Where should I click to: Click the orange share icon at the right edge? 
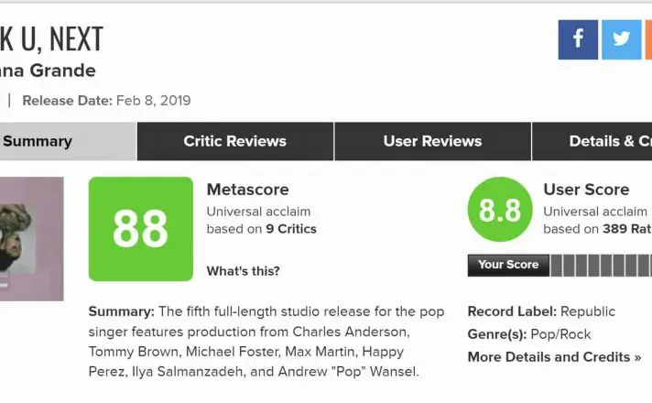pyautogui.click(x=647, y=39)
